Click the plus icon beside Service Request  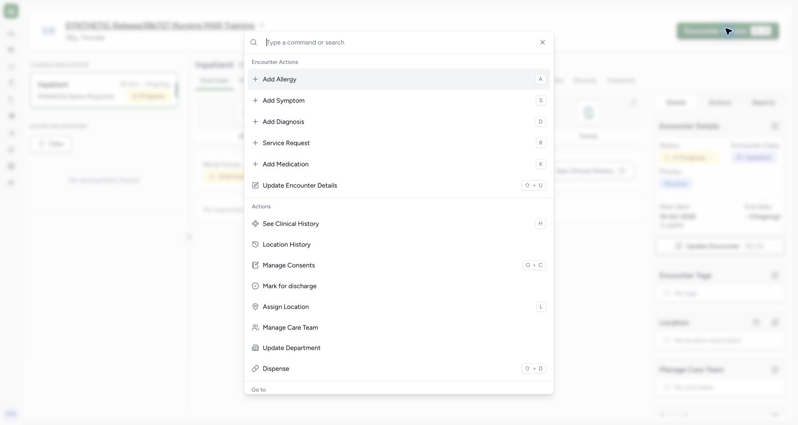coord(255,143)
